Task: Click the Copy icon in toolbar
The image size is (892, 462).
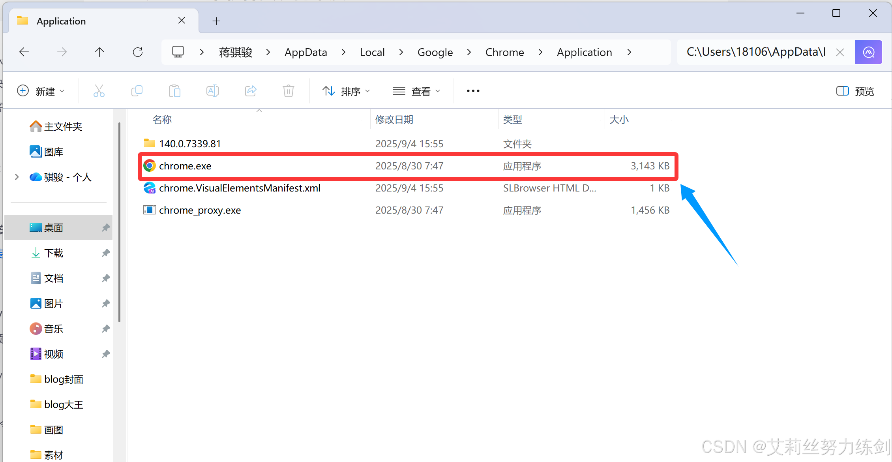Action: (x=137, y=91)
